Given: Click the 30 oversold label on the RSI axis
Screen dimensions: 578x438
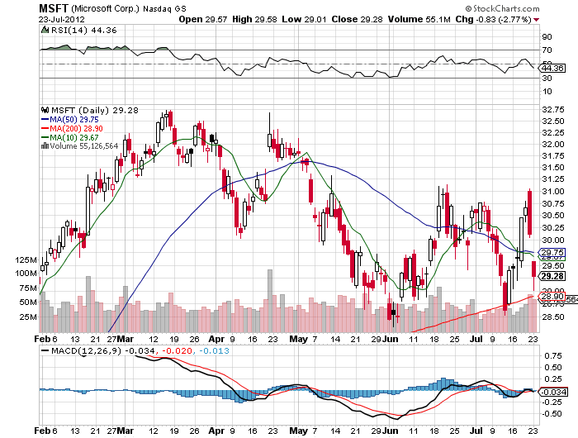Looking at the screenshot, I should click(547, 78).
